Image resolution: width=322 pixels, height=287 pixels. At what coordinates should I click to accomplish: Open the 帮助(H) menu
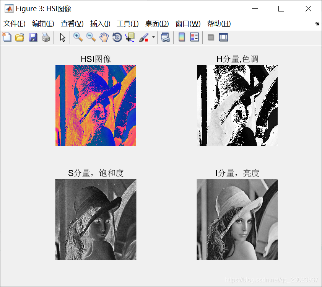pos(219,24)
